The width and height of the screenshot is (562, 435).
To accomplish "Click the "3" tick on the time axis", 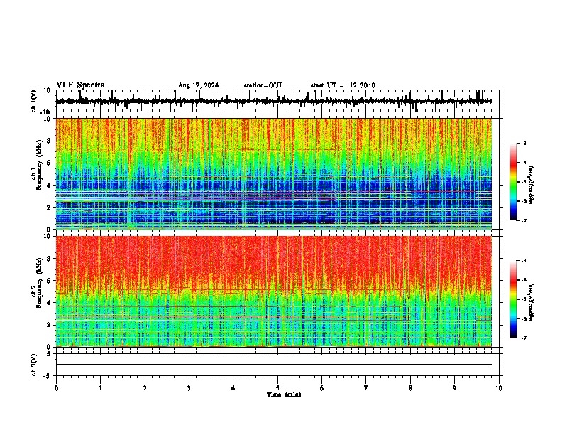I will click(189, 388).
